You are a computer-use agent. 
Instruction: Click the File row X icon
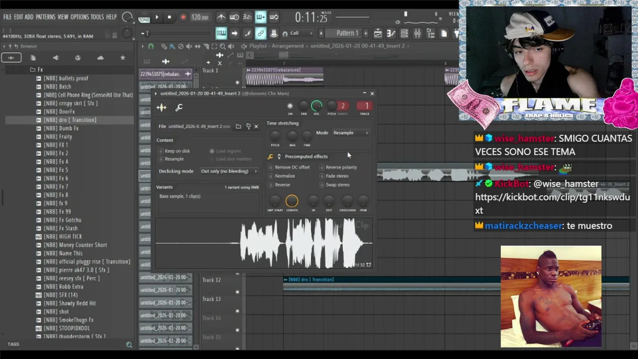pyautogui.click(x=256, y=127)
